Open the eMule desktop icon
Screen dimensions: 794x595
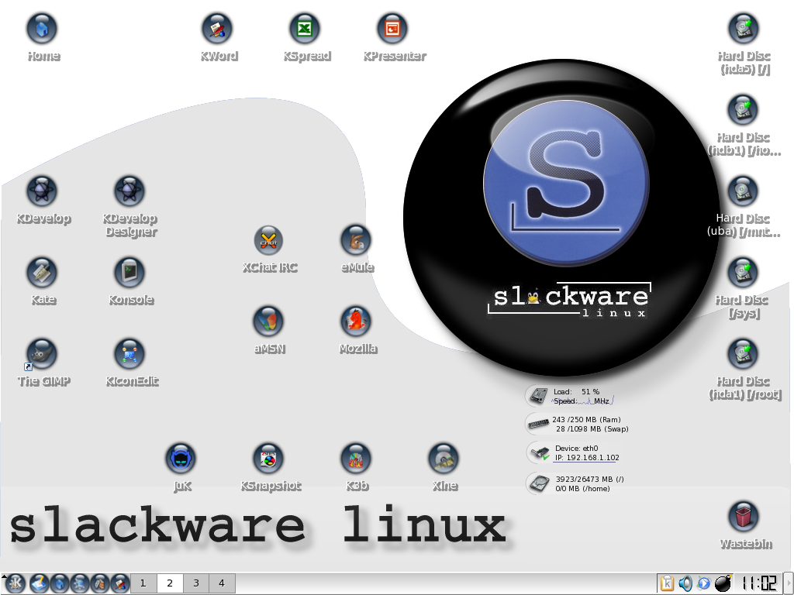[356, 240]
